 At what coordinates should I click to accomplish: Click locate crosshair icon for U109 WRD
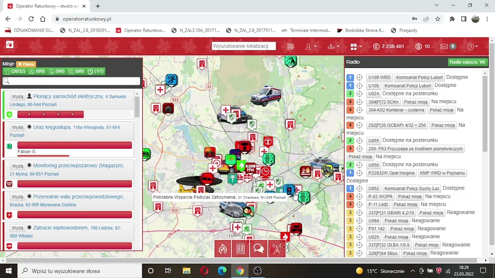point(359,78)
